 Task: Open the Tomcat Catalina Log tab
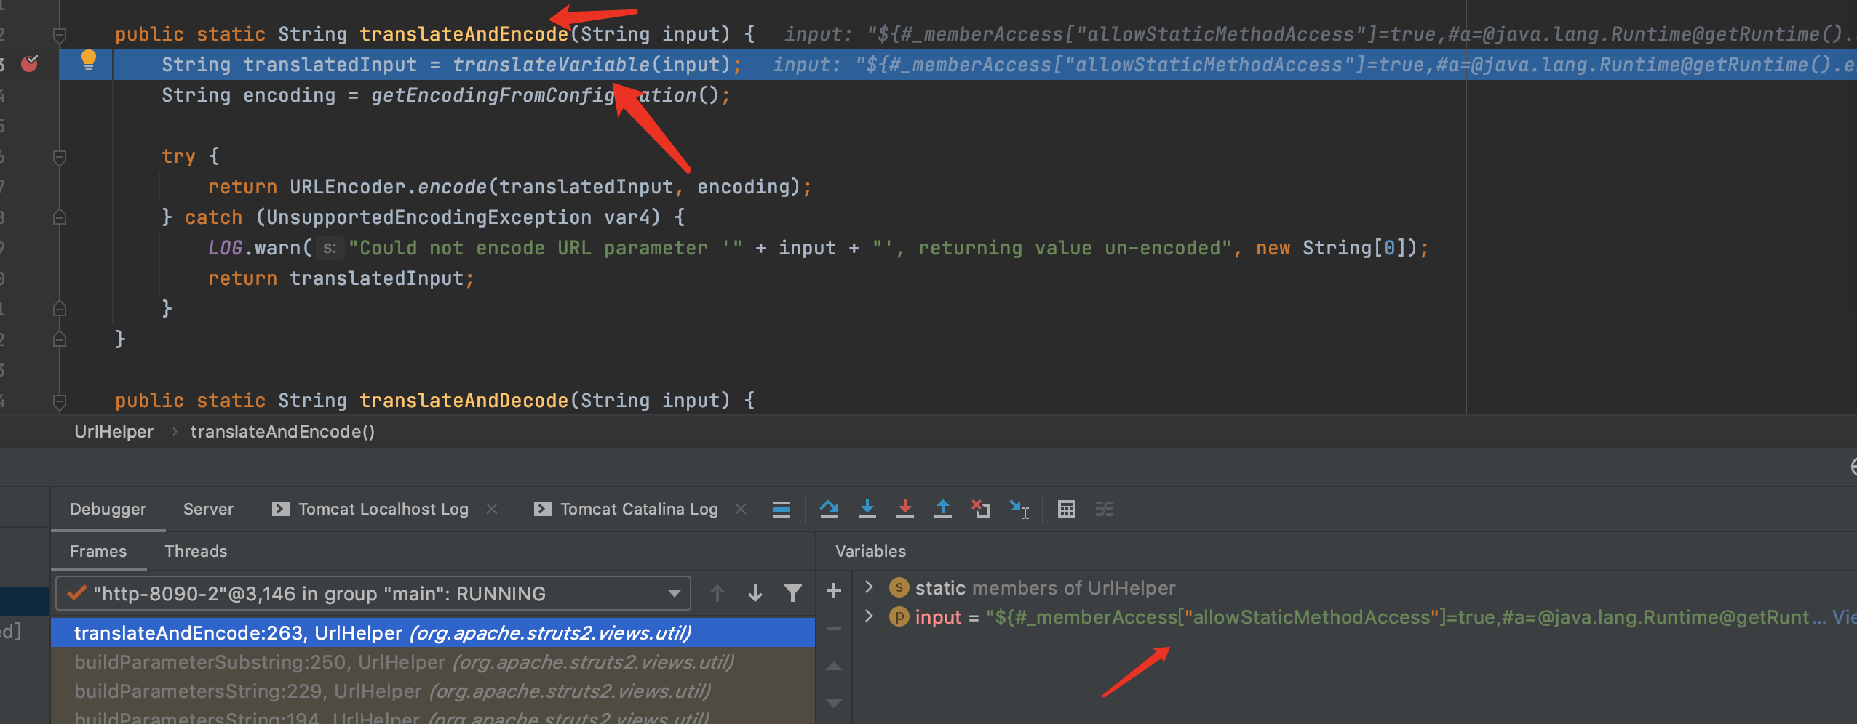(x=639, y=509)
